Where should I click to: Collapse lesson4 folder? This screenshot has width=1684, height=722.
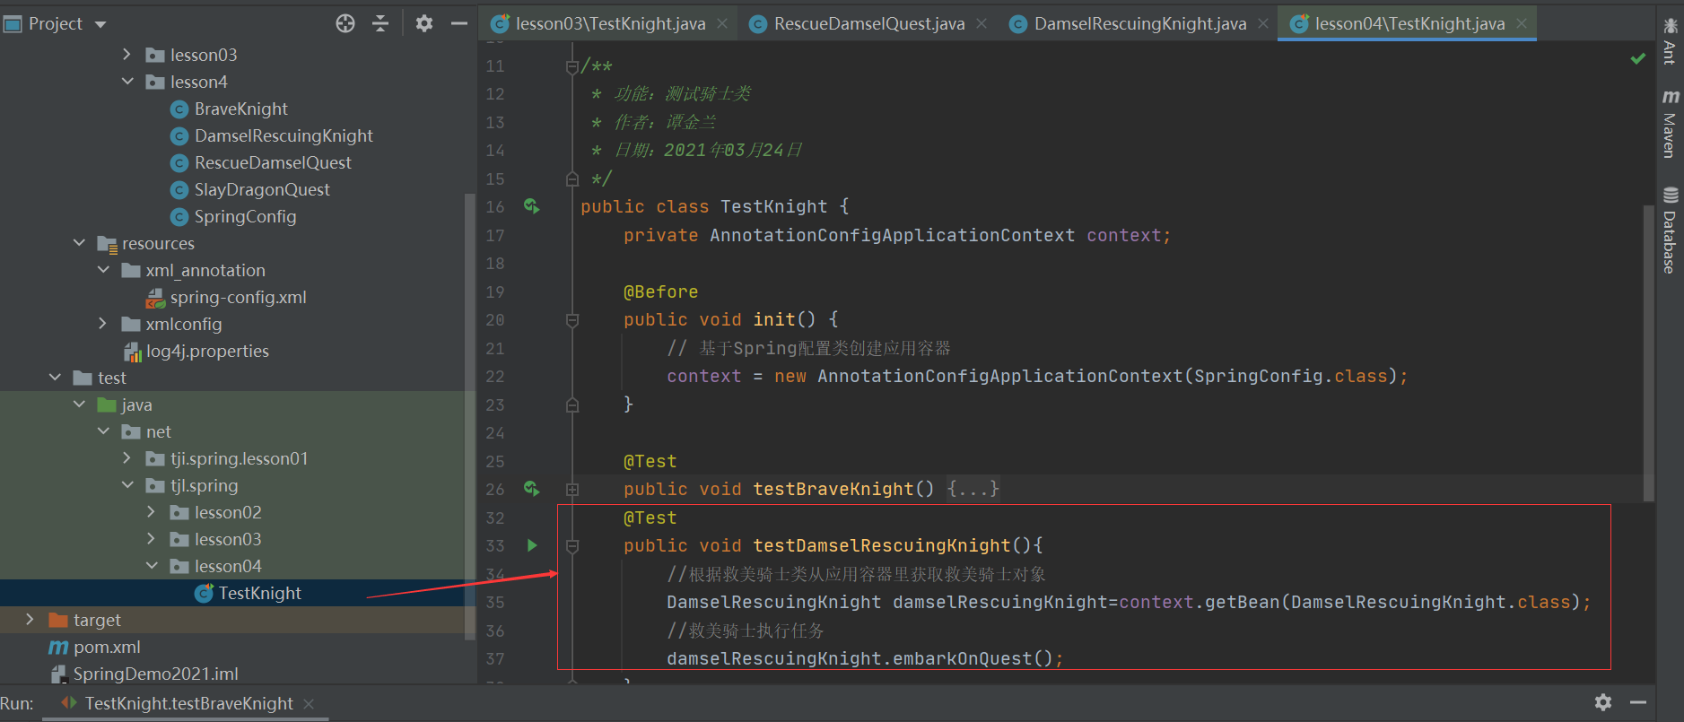coord(127,82)
